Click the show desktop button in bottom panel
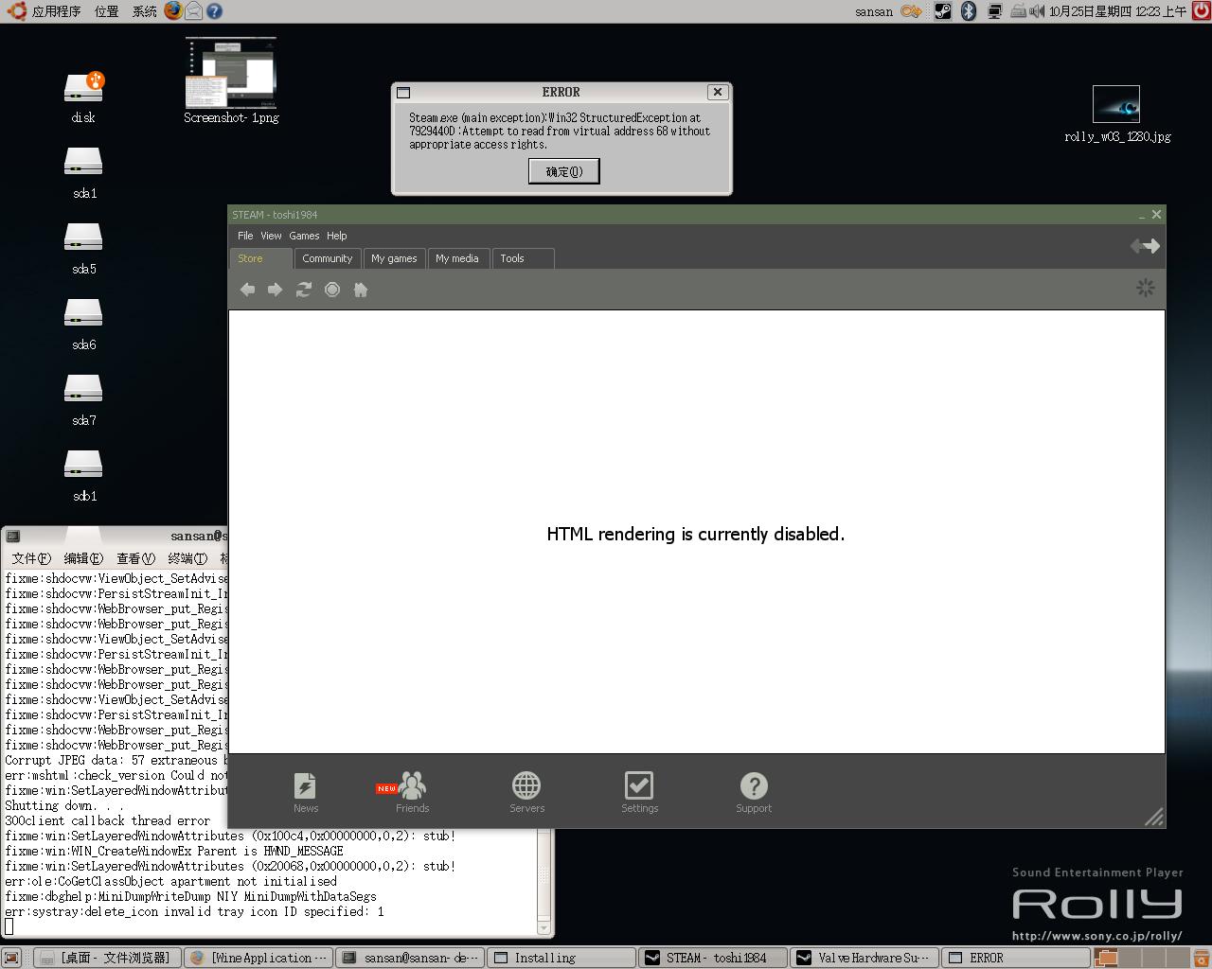Screen dimensions: 1212x969 point(11,958)
